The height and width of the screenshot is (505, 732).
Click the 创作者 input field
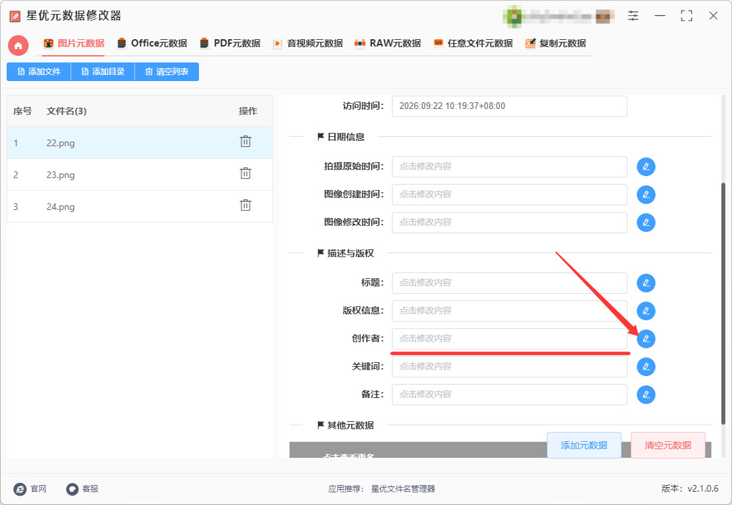coord(509,339)
